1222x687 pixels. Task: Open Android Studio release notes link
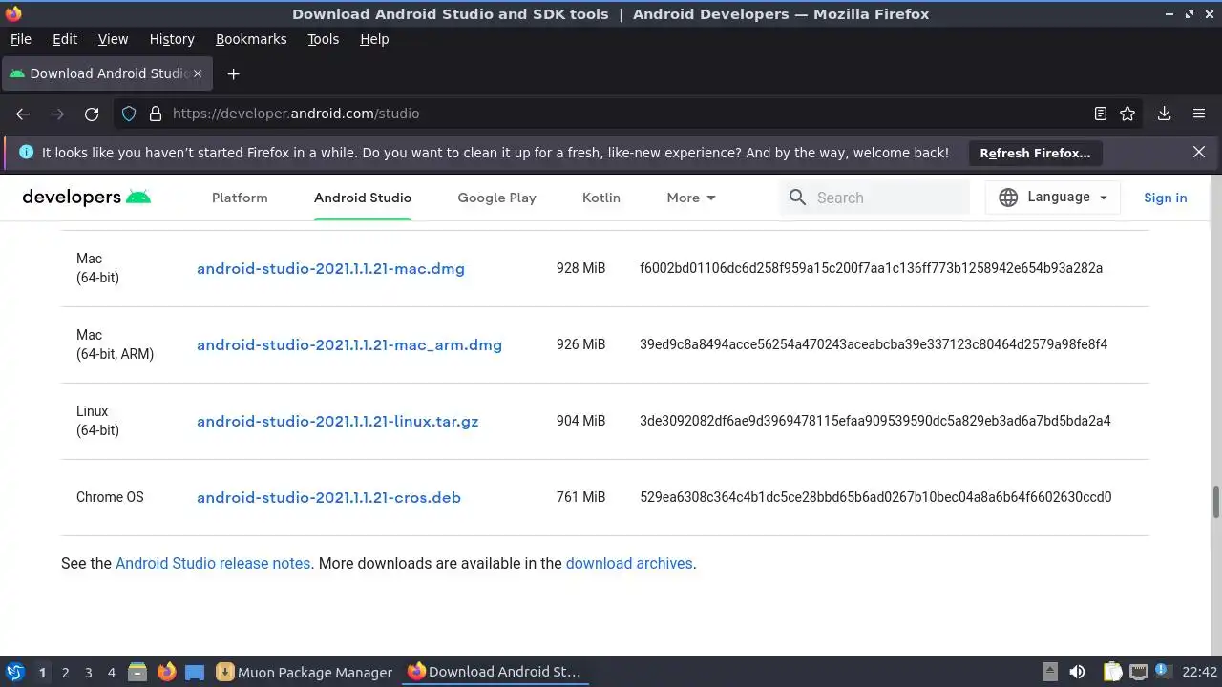click(x=213, y=563)
